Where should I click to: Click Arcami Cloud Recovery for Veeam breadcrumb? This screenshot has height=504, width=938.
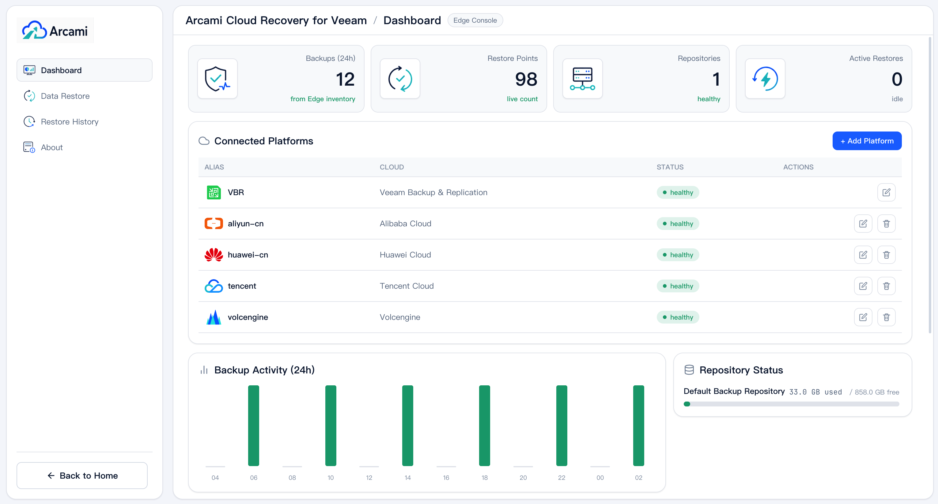(x=276, y=20)
